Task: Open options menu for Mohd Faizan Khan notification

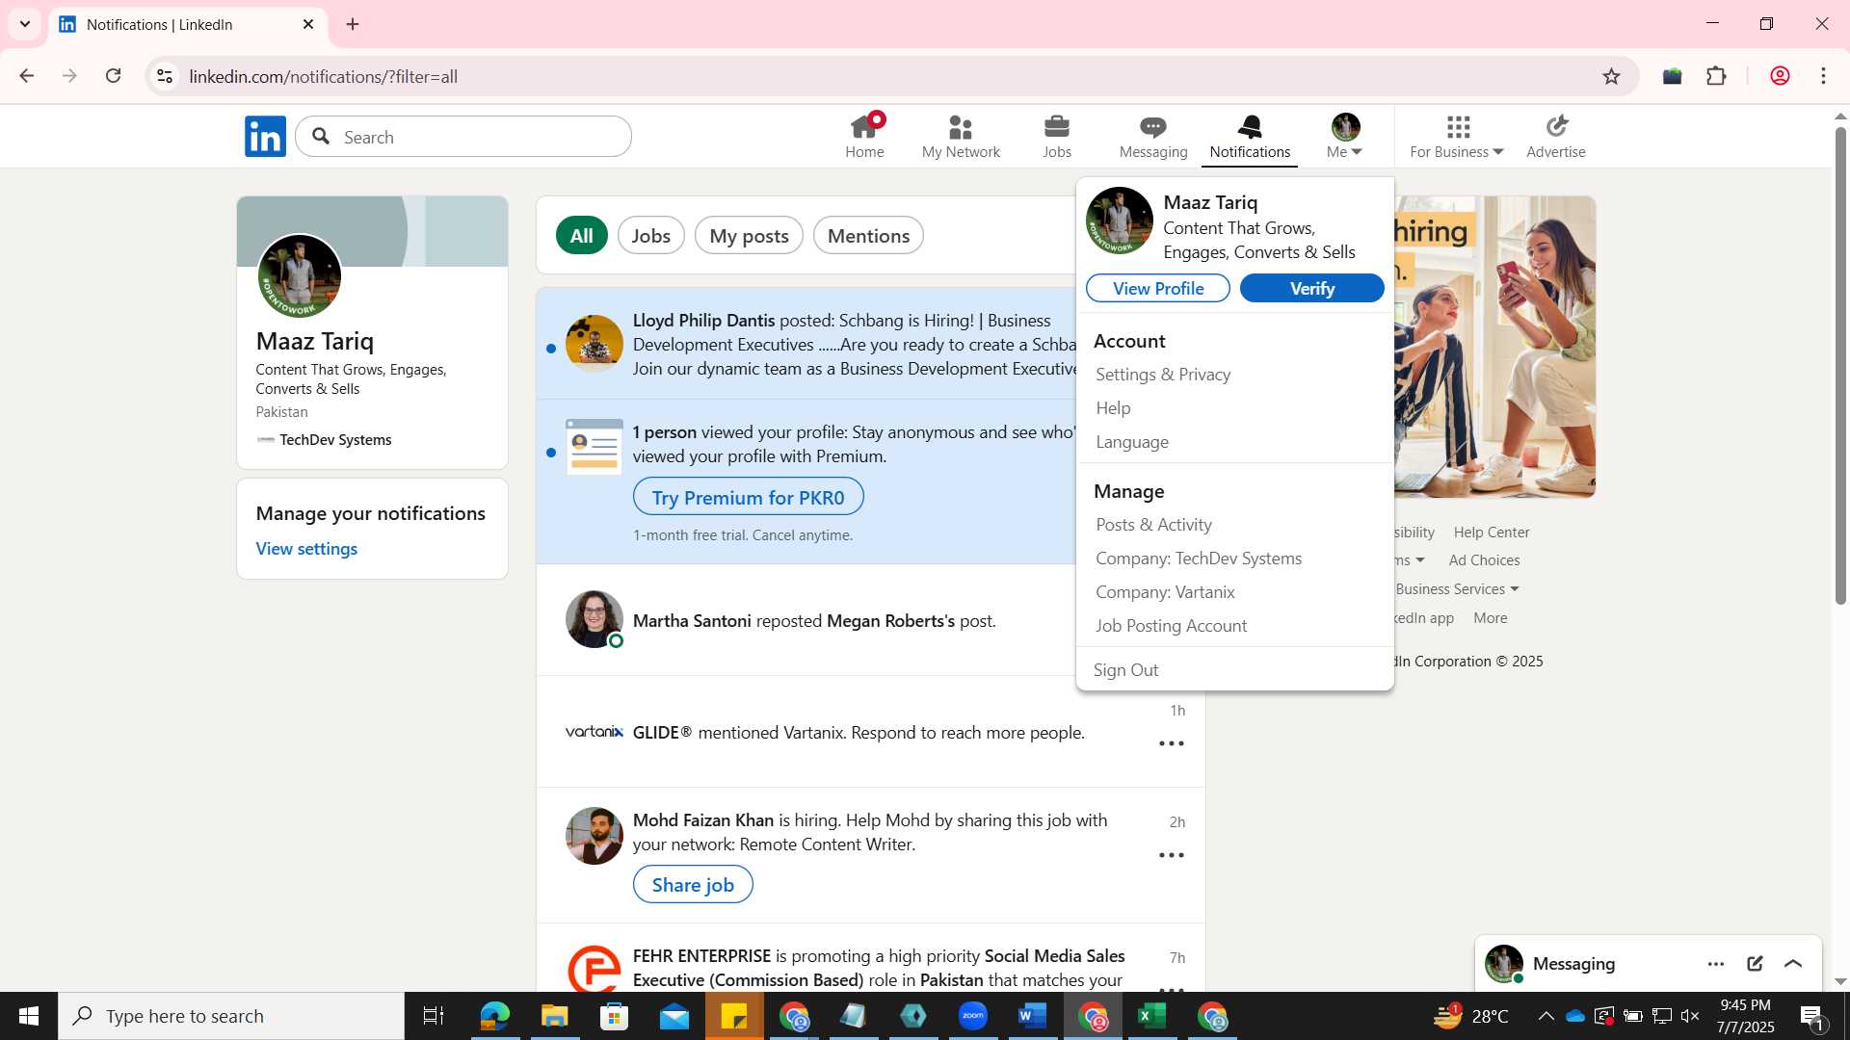Action: [1171, 855]
